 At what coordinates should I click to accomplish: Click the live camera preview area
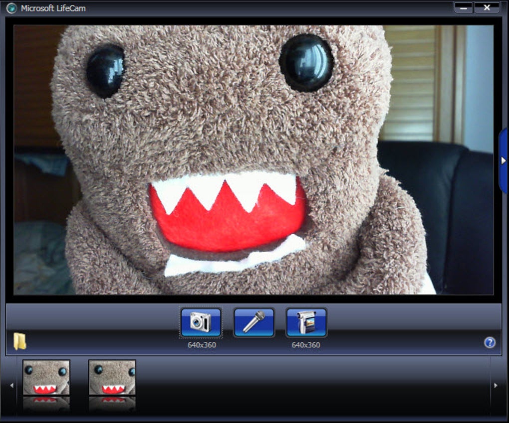pos(254,160)
